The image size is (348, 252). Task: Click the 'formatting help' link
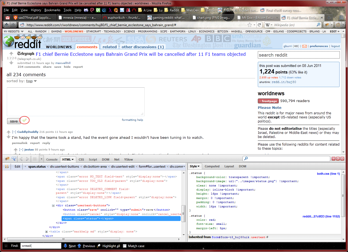(132, 120)
